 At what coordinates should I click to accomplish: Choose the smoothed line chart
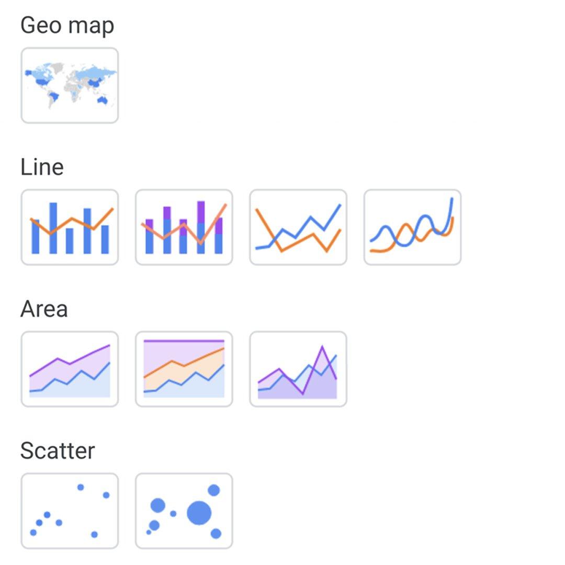coord(412,227)
